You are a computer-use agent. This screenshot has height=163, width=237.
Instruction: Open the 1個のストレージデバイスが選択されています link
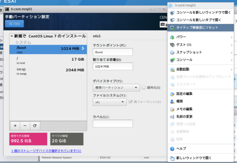click(46, 151)
